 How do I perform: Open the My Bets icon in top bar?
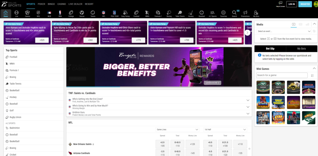tap(256, 14)
